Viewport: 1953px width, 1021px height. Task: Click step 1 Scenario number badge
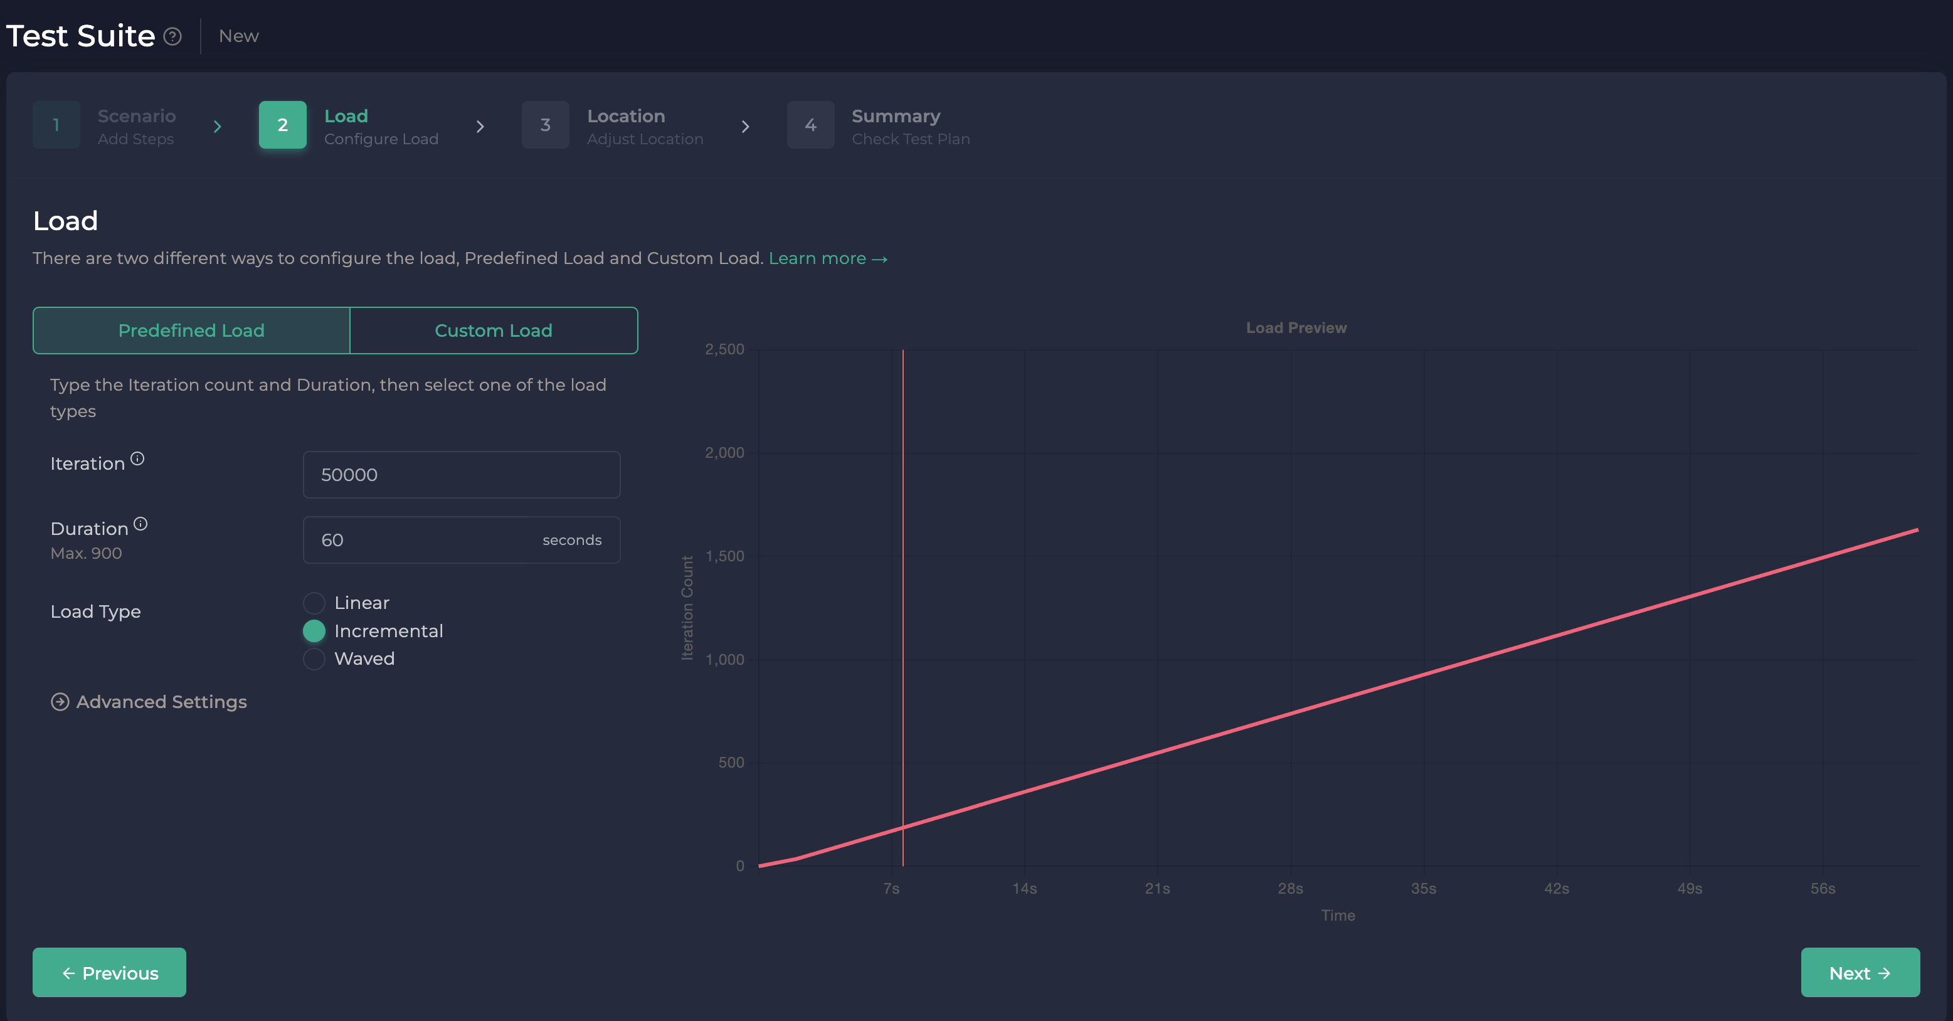(x=56, y=125)
